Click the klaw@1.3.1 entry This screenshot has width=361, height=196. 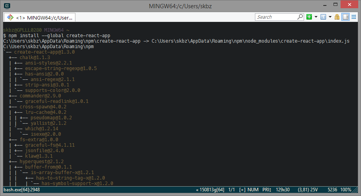click(39, 156)
